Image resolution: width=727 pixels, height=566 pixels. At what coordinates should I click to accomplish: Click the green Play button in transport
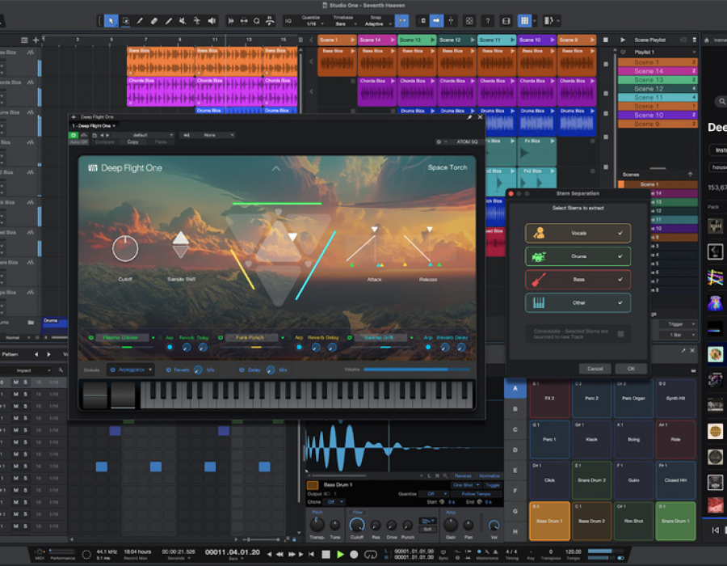340,555
